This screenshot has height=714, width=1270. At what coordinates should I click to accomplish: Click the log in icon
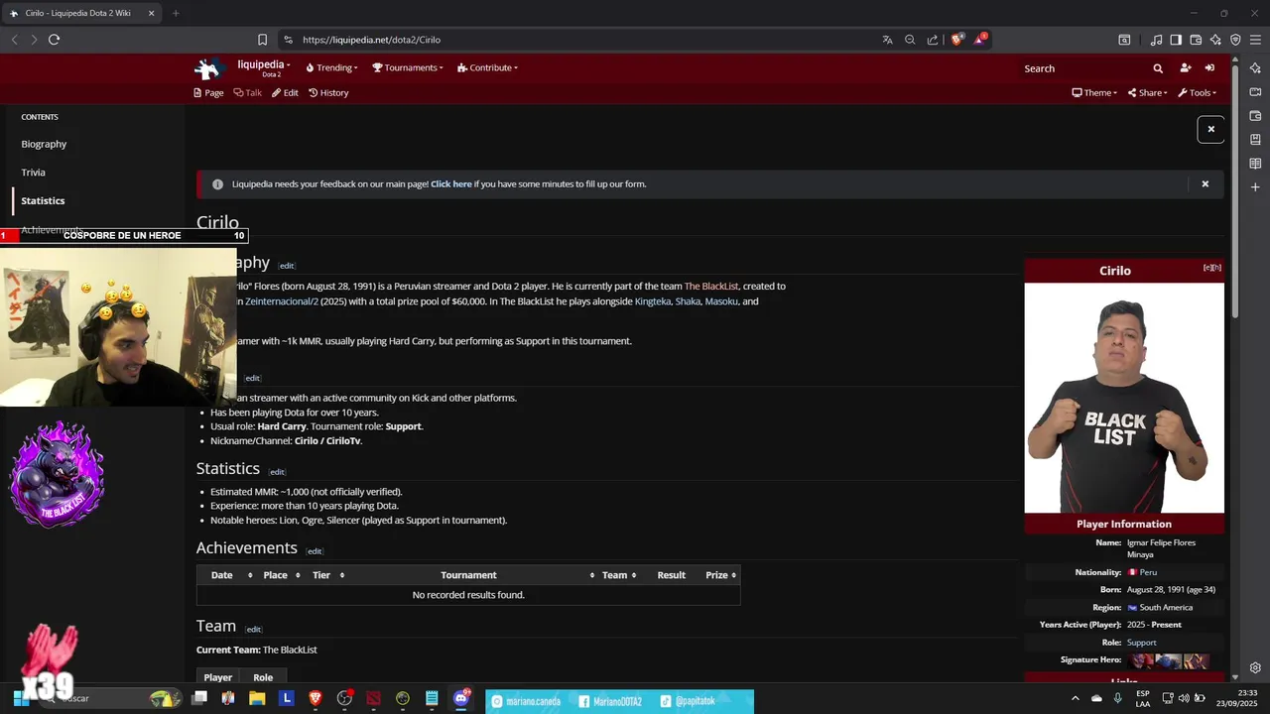click(1209, 67)
